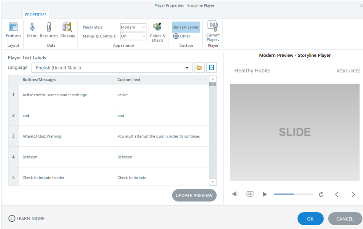Select the Aa Text Labels button
Screen dimensions: 363x229
(186, 27)
